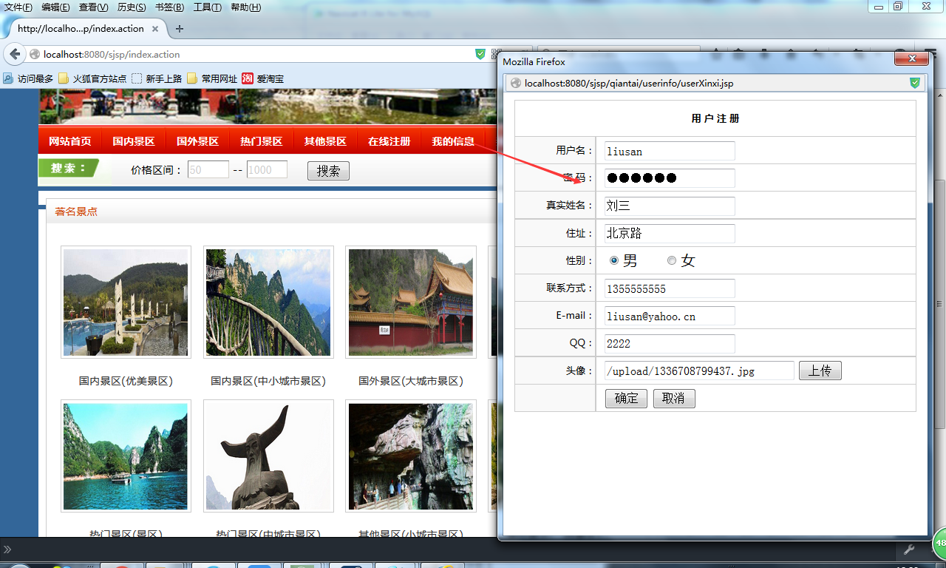Click the double-chevron icon at bottom left
Image resolution: width=946 pixels, height=568 pixels.
pyautogui.click(x=7, y=550)
